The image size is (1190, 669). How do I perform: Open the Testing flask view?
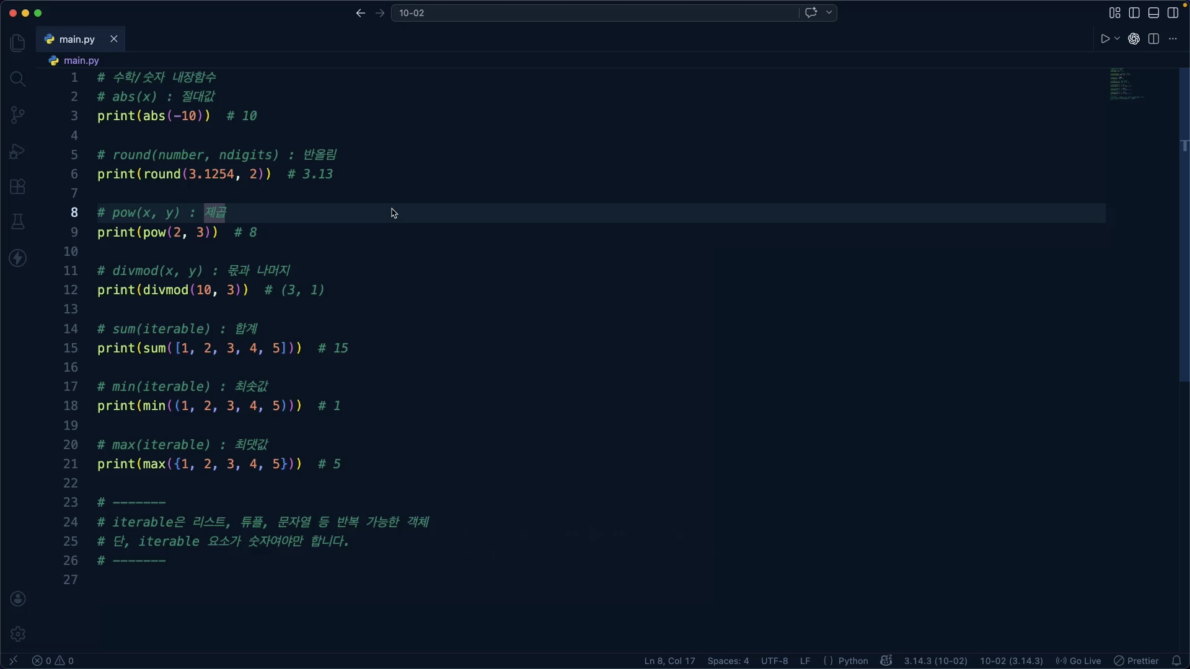click(17, 222)
